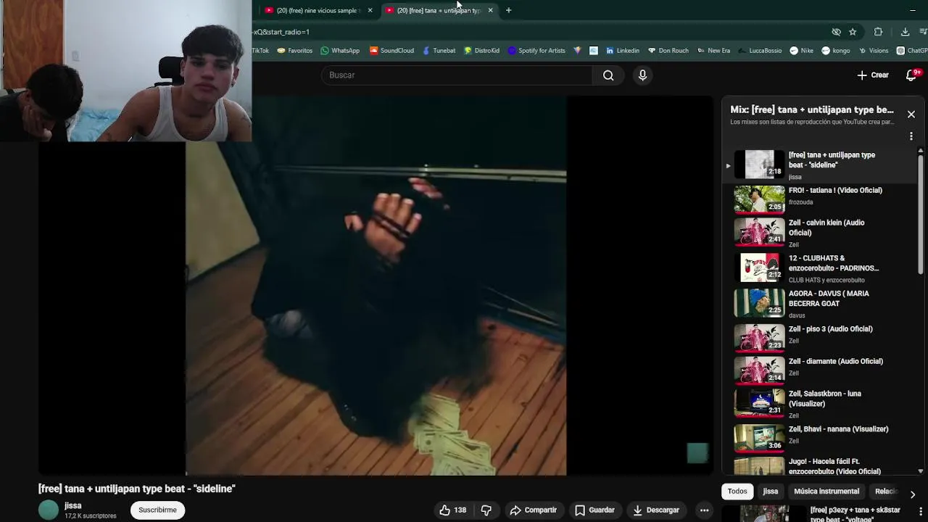Play AGORA - DAVUS playlist item
Screen dimensions: 928x522
point(821,304)
